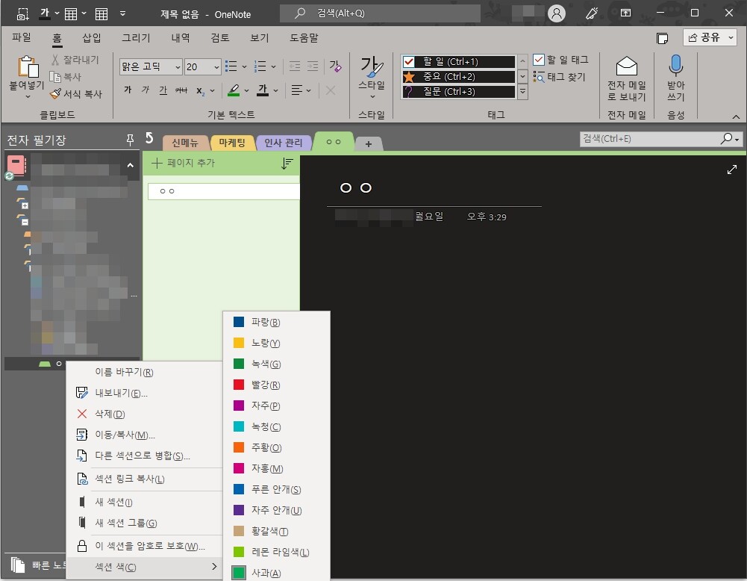Open highlight color dropdown arrow
Image resolution: width=747 pixels, height=581 pixels.
click(247, 90)
